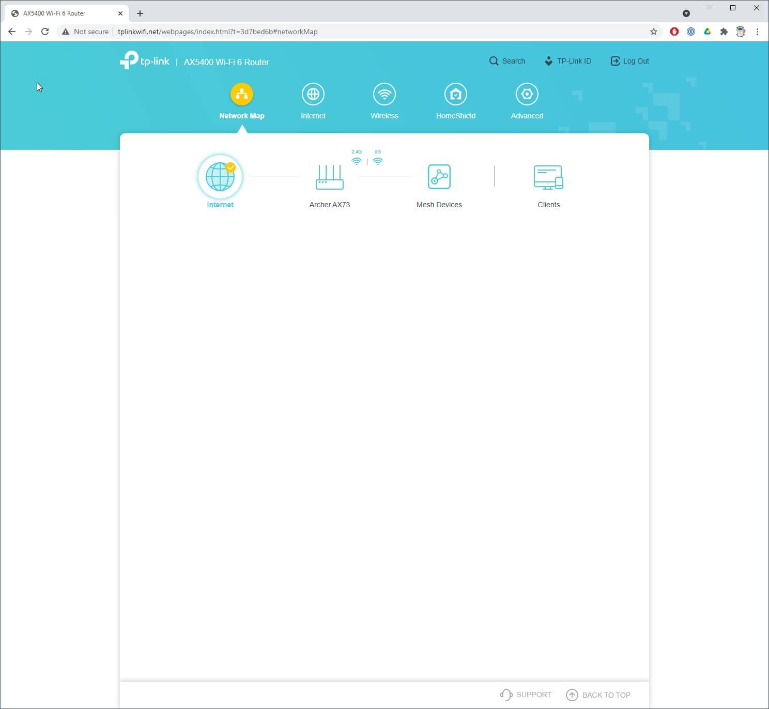The width and height of the screenshot is (769, 709).
Task: Open Search in the header
Action: pos(507,61)
